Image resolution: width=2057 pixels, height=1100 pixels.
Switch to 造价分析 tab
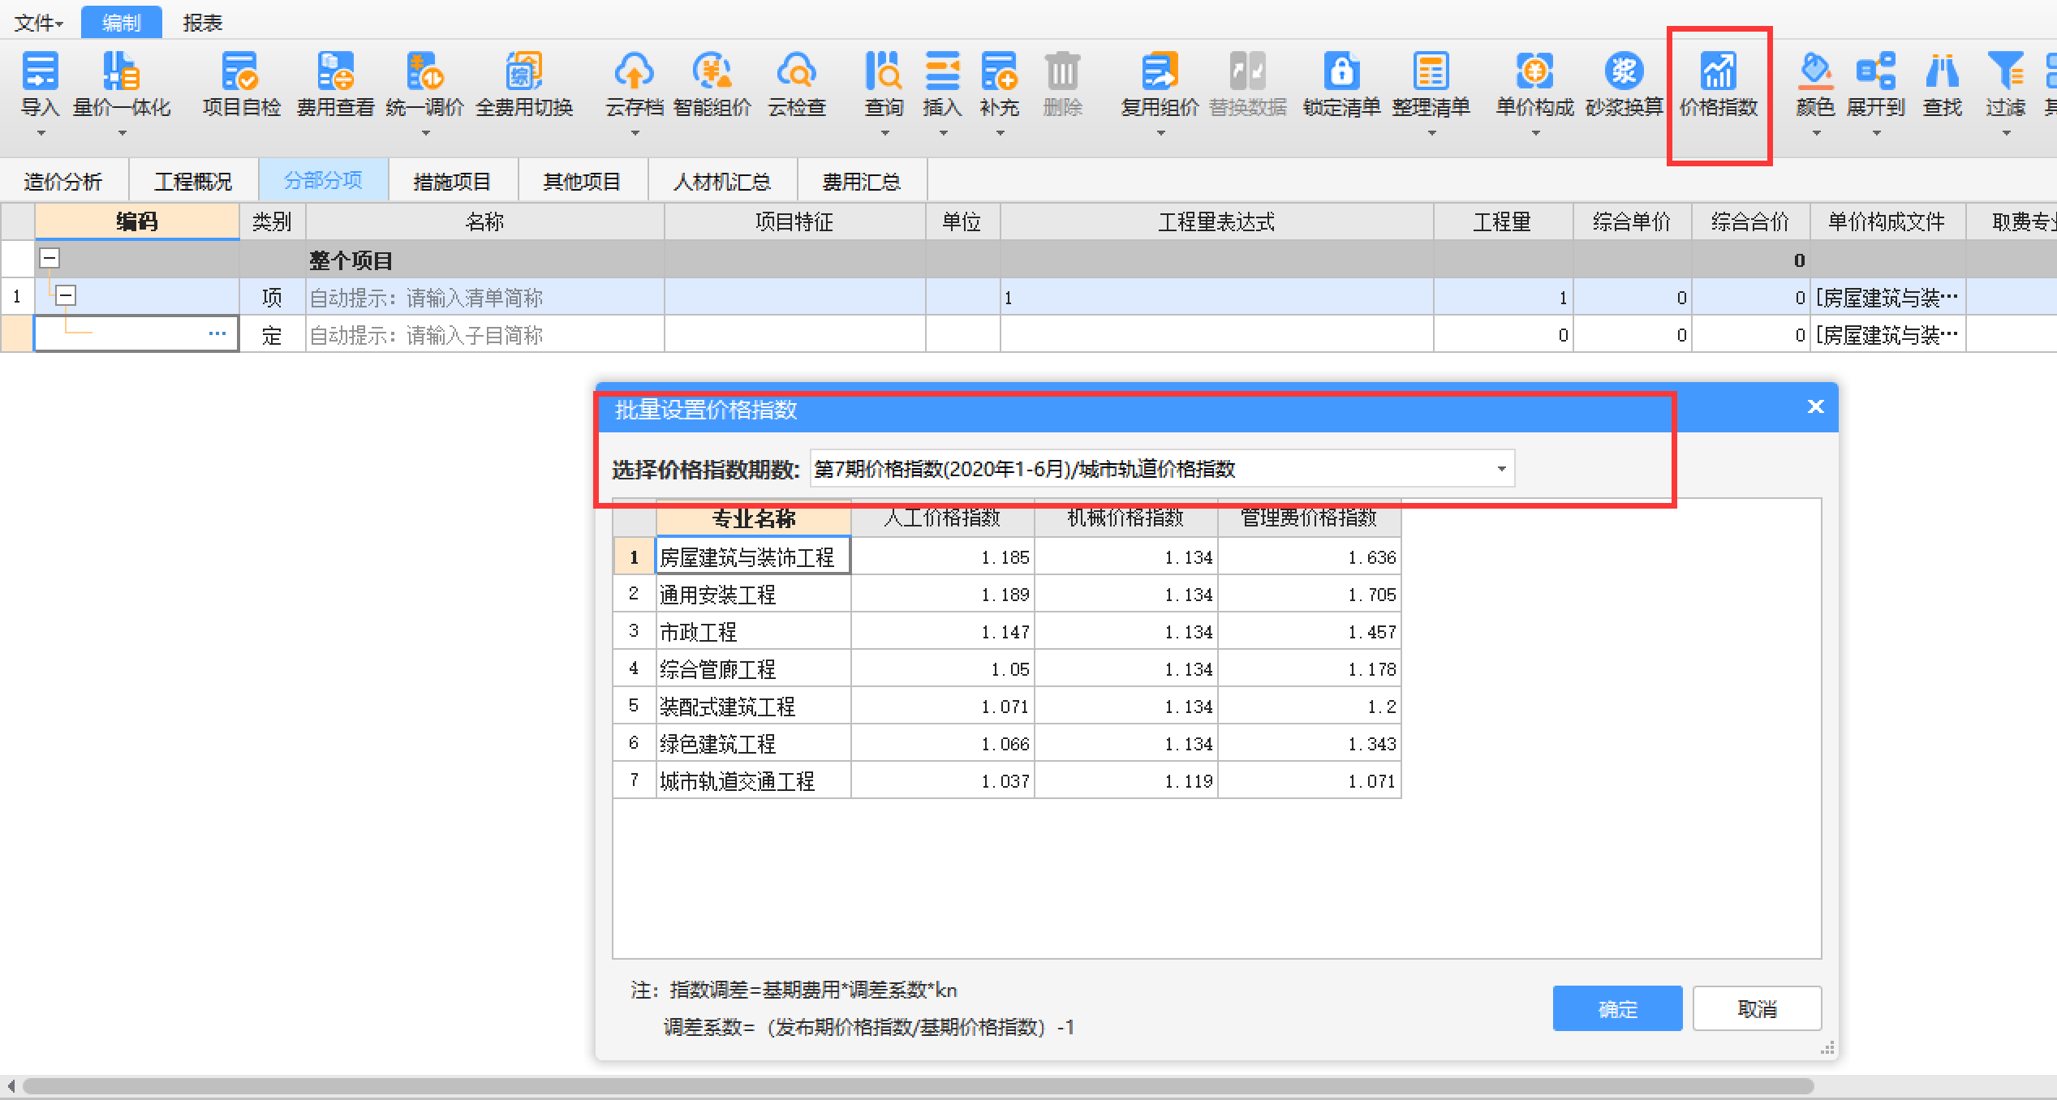click(x=63, y=181)
